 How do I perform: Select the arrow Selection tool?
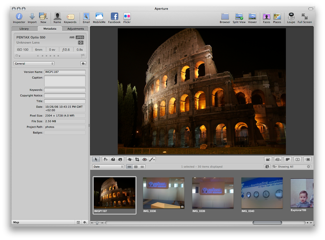coord(96,159)
